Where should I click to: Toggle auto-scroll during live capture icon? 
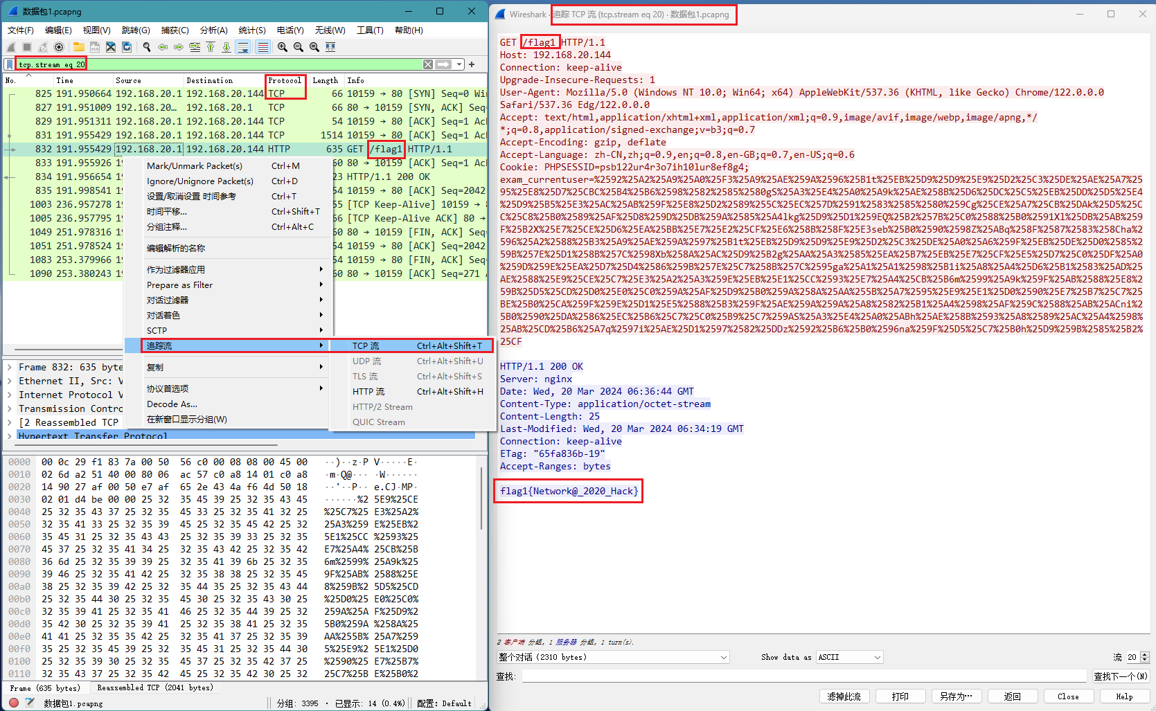[243, 47]
